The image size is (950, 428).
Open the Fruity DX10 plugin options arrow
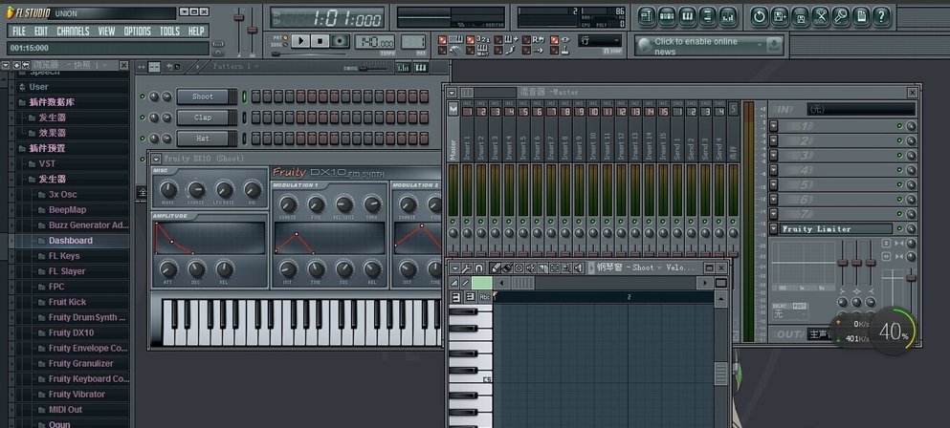(x=156, y=159)
